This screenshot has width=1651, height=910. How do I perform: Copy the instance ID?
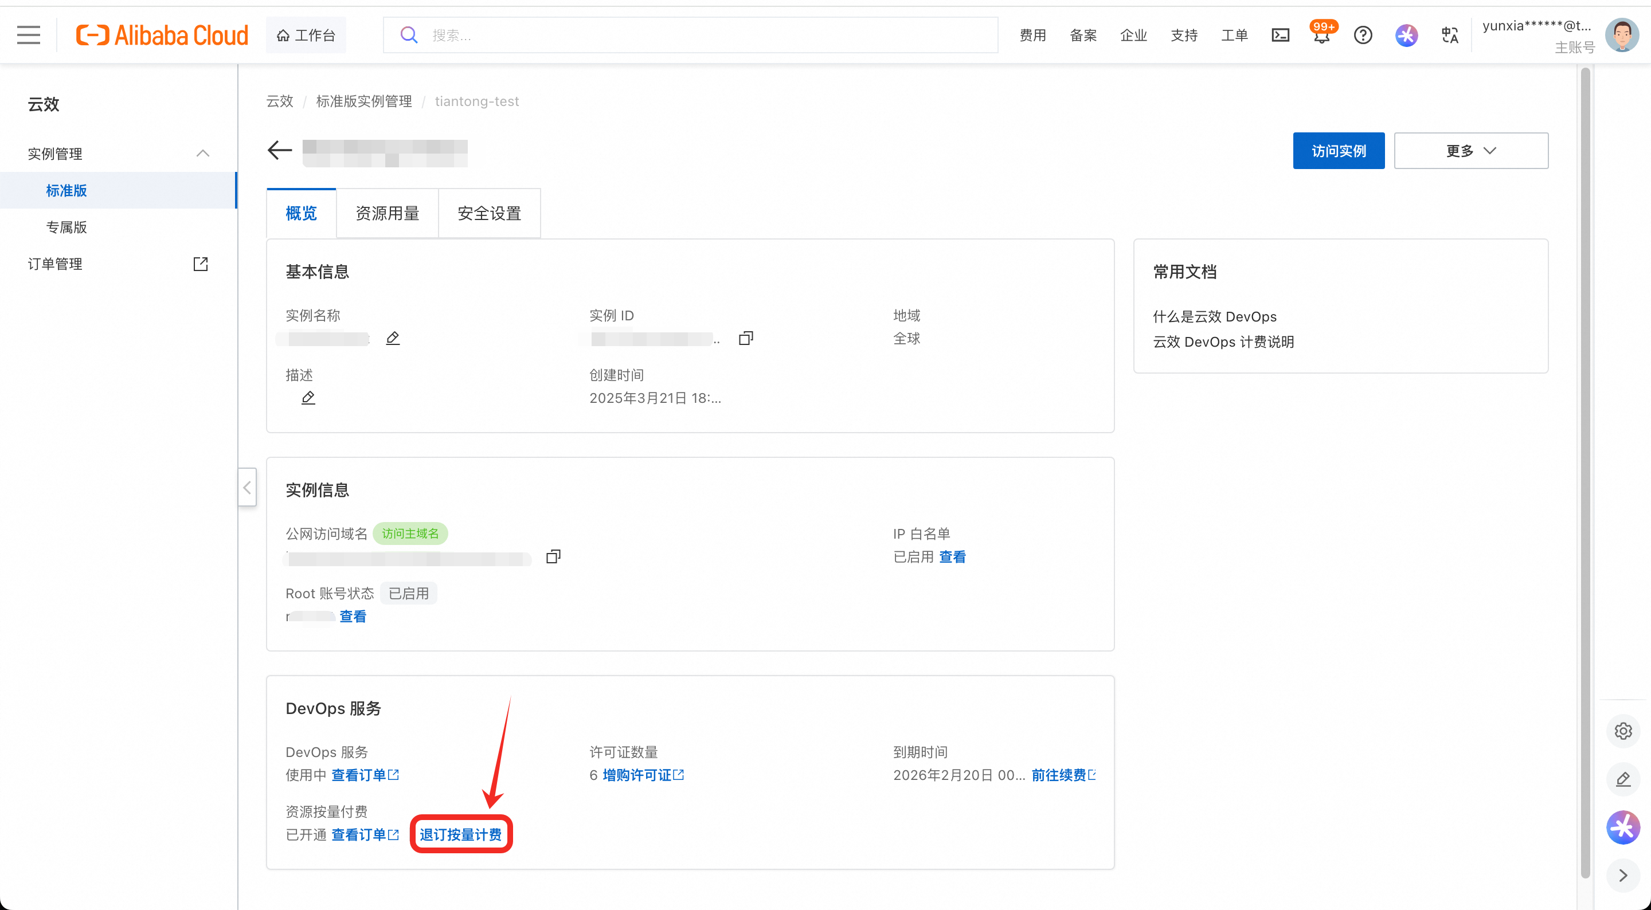(746, 338)
